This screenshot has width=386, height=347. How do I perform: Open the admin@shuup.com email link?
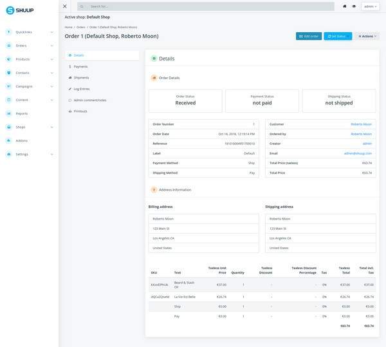pos(358,153)
